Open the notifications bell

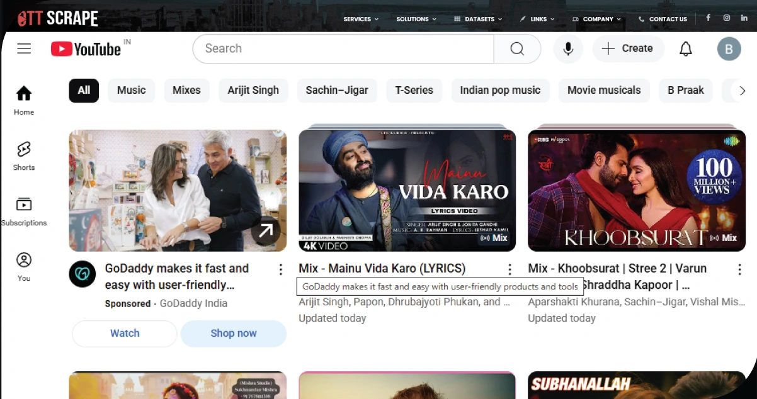pos(686,48)
